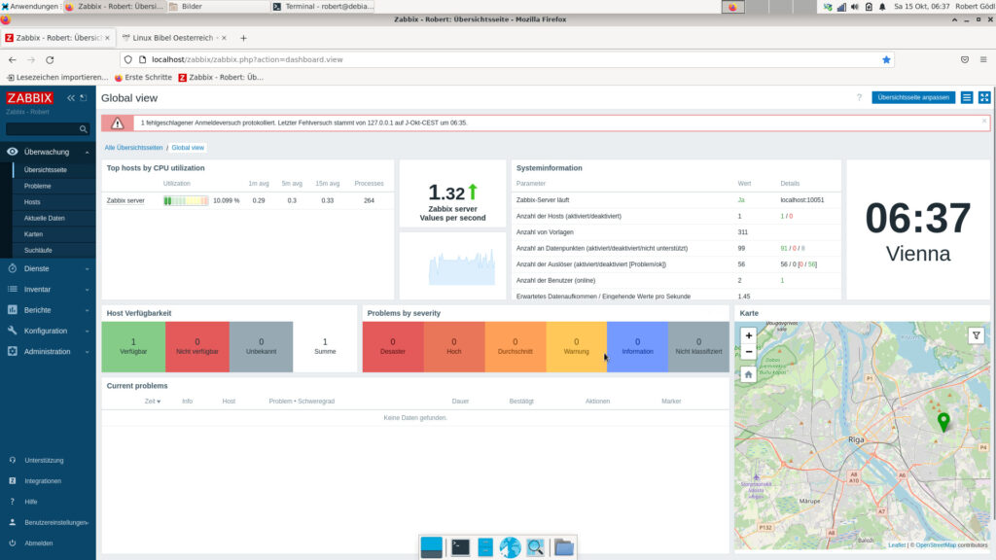Expand the Konfiguration menu section
This screenshot has width=996, height=560.
pyautogui.click(x=48, y=331)
